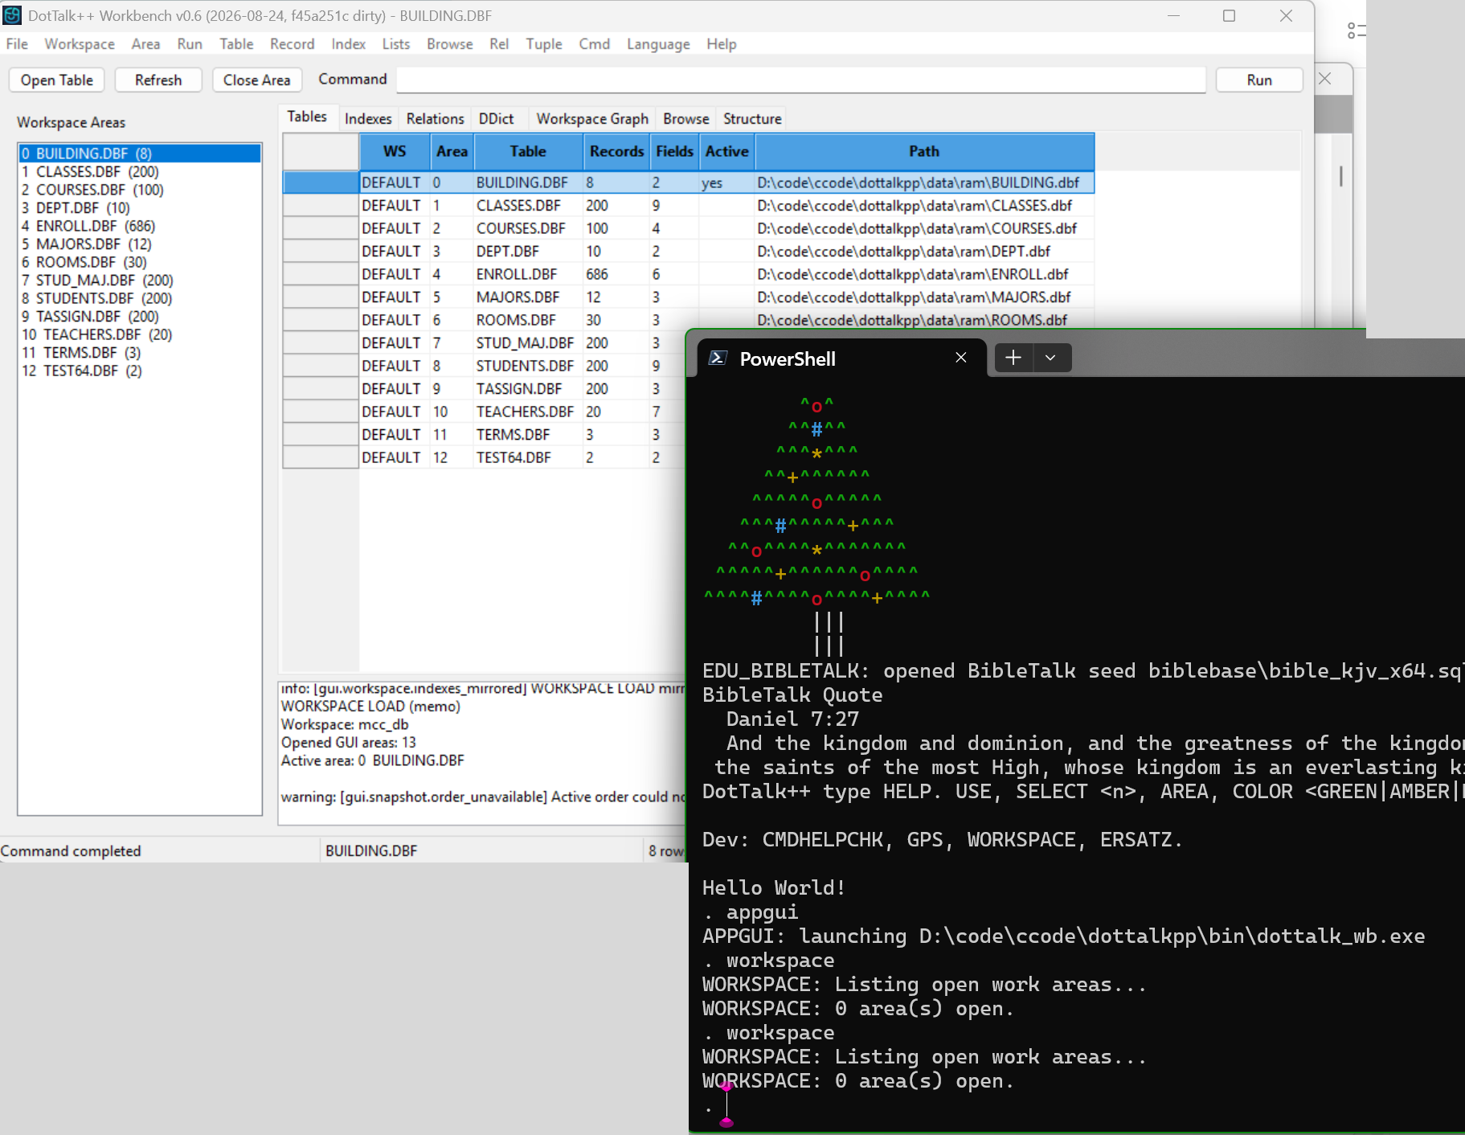This screenshot has height=1135, width=1465.
Task: Open the Browse menu
Action: click(449, 43)
